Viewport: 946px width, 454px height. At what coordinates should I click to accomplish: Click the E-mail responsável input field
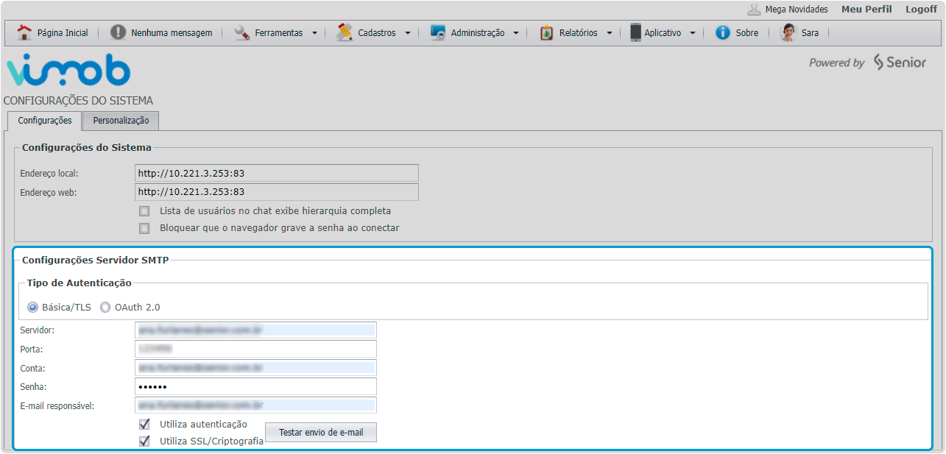[x=255, y=405]
